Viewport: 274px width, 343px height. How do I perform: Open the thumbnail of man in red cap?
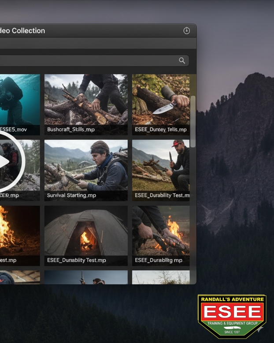coord(161,165)
